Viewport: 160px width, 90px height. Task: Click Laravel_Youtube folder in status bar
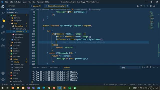(x=32, y=84)
